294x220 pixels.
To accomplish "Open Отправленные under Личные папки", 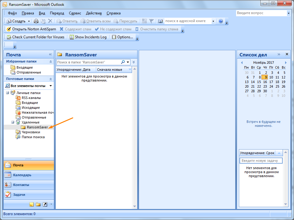I will point(34,117).
